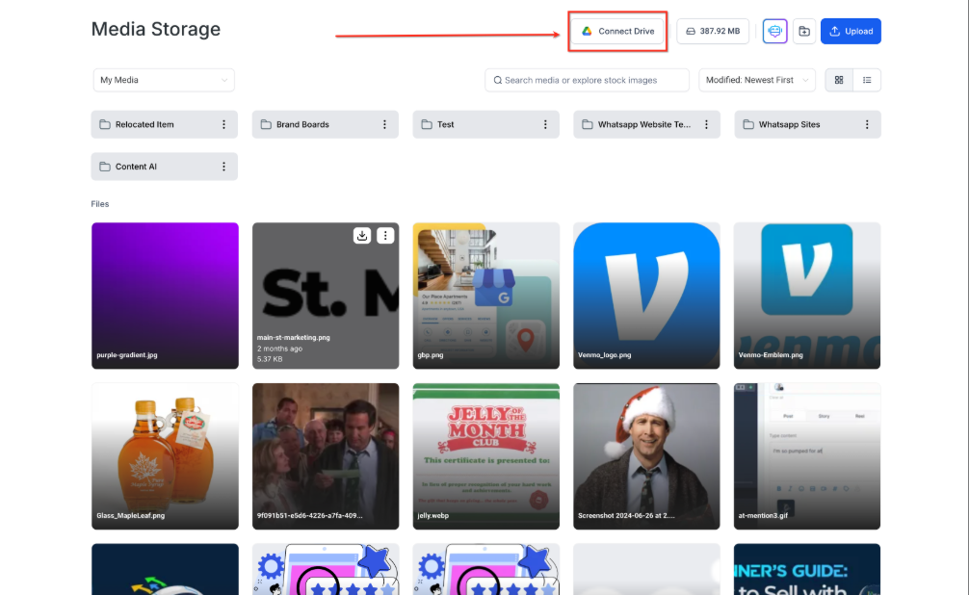Open more options on main-st-marketing.png thumbnail
The image size is (969, 595).
click(x=385, y=236)
